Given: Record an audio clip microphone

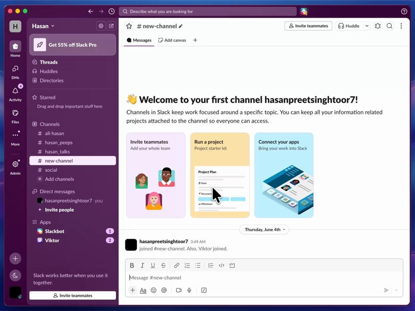Looking at the screenshot, I should (189, 290).
